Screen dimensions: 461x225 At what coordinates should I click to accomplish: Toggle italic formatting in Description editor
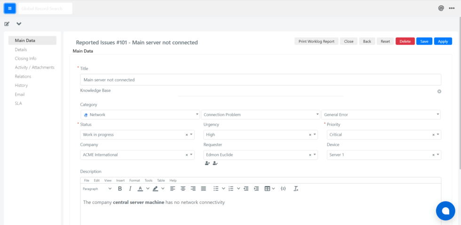(x=130, y=188)
